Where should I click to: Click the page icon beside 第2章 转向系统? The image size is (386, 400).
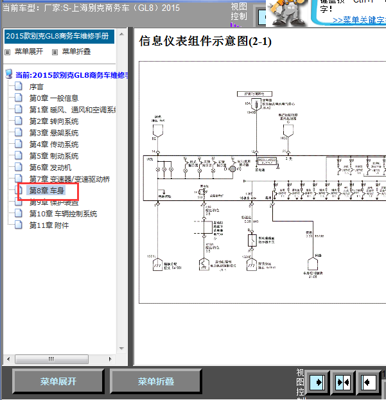pyautogui.click(x=19, y=121)
